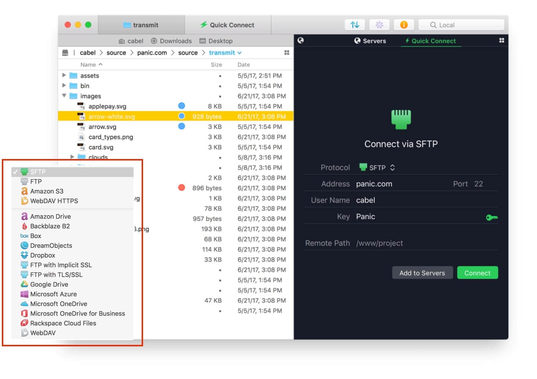Switch local pane to grid view icon
The image size is (537, 379).
[x=287, y=53]
